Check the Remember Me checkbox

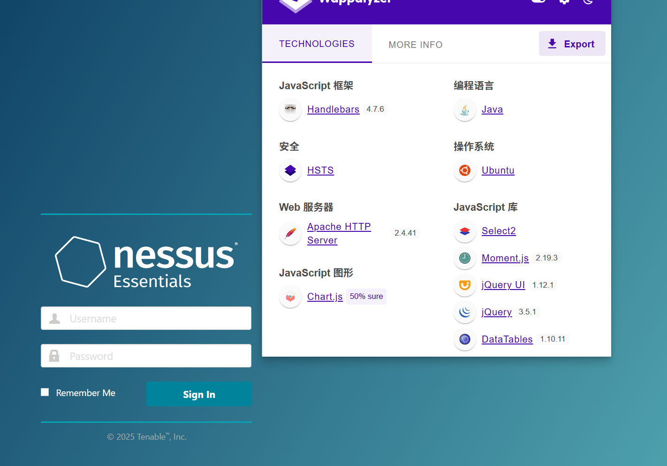(45, 392)
